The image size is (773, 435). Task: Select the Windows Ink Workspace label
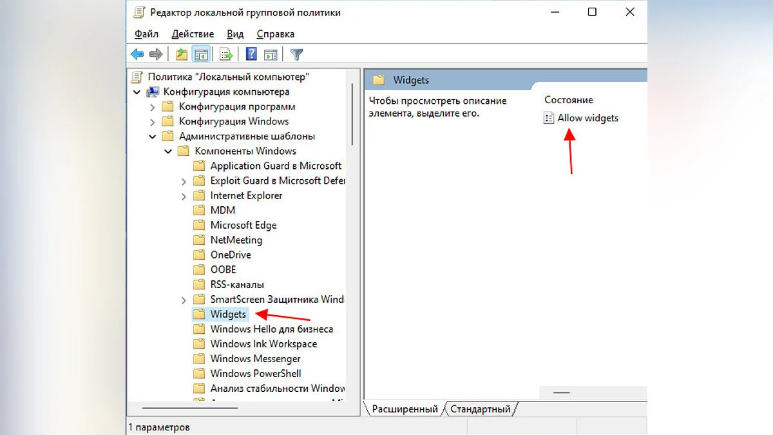(263, 343)
